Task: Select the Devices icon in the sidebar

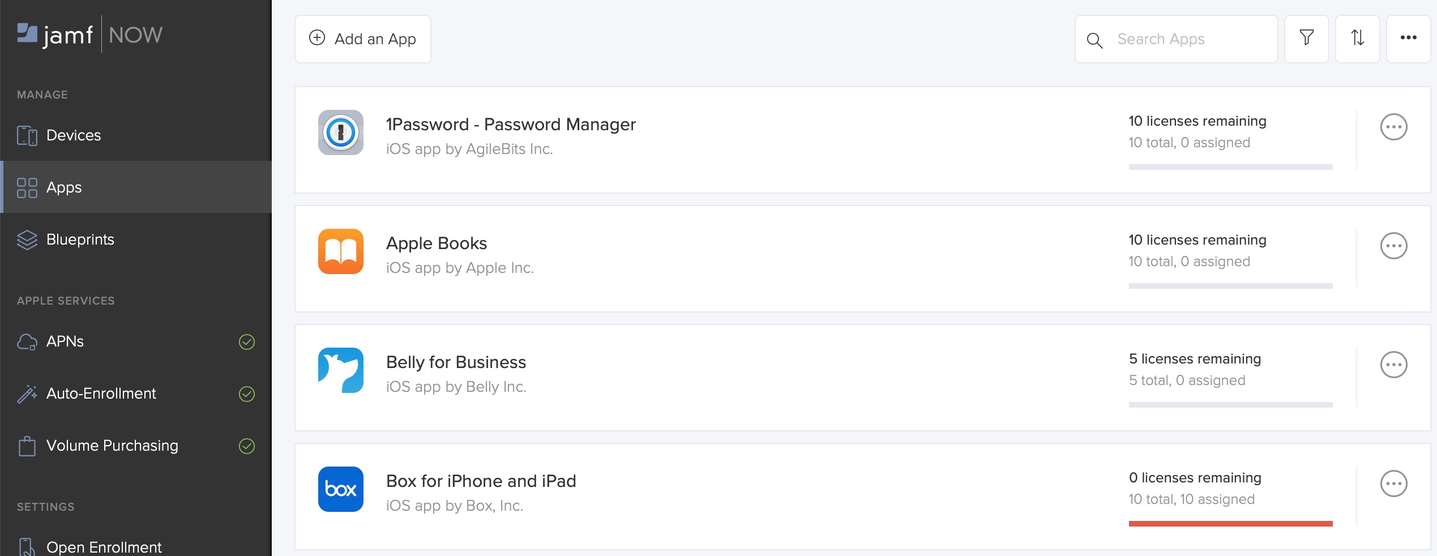Action: coord(27,135)
